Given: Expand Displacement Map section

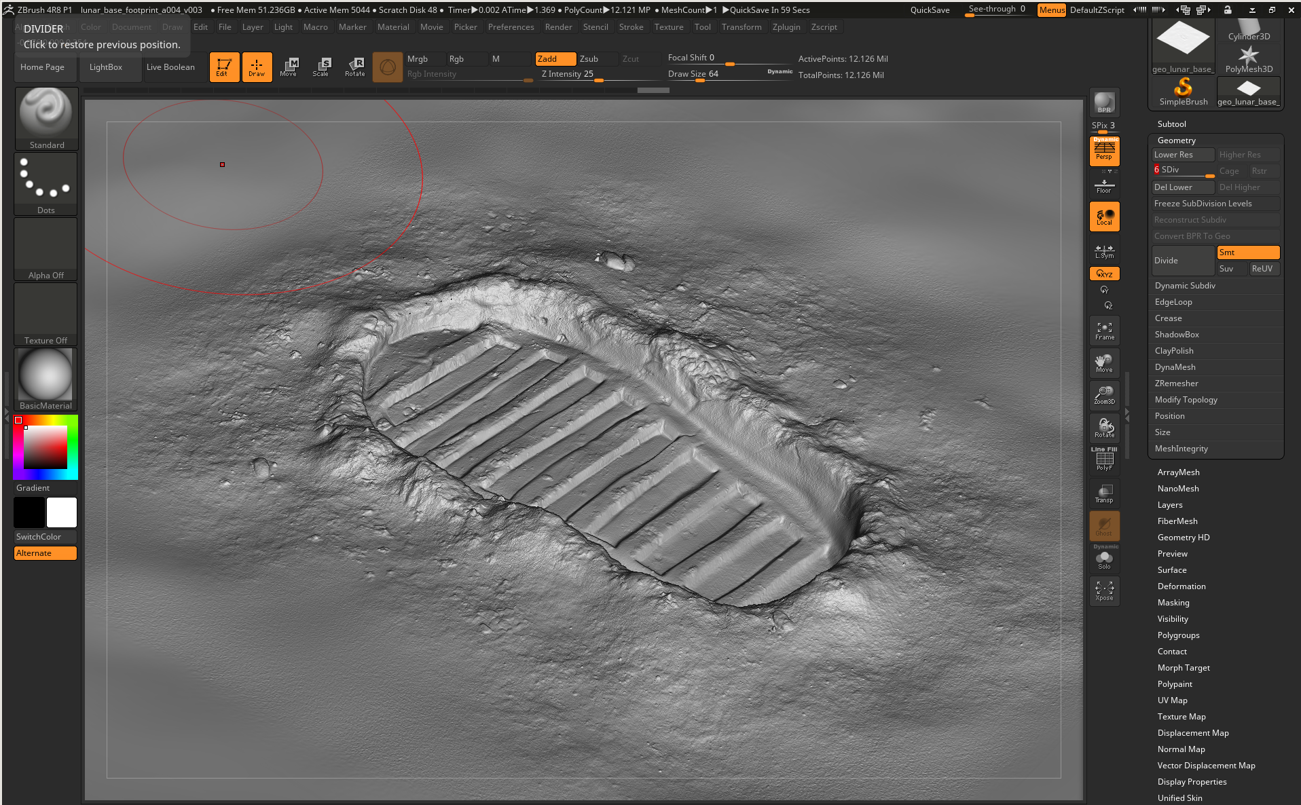Looking at the screenshot, I should (1193, 733).
